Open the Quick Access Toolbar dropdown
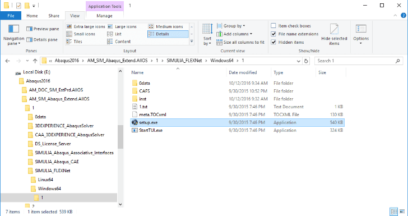The height and width of the screenshot is (216, 408). coord(34,6)
